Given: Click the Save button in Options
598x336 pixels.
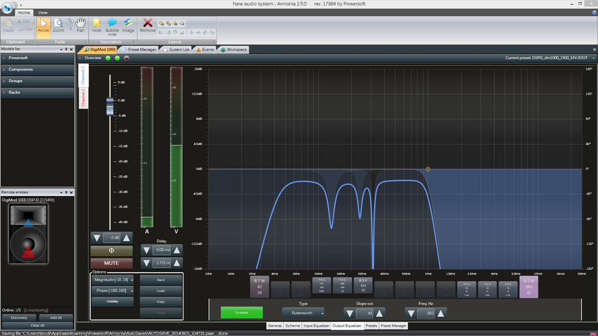Looking at the screenshot, I should click(x=160, y=280).
